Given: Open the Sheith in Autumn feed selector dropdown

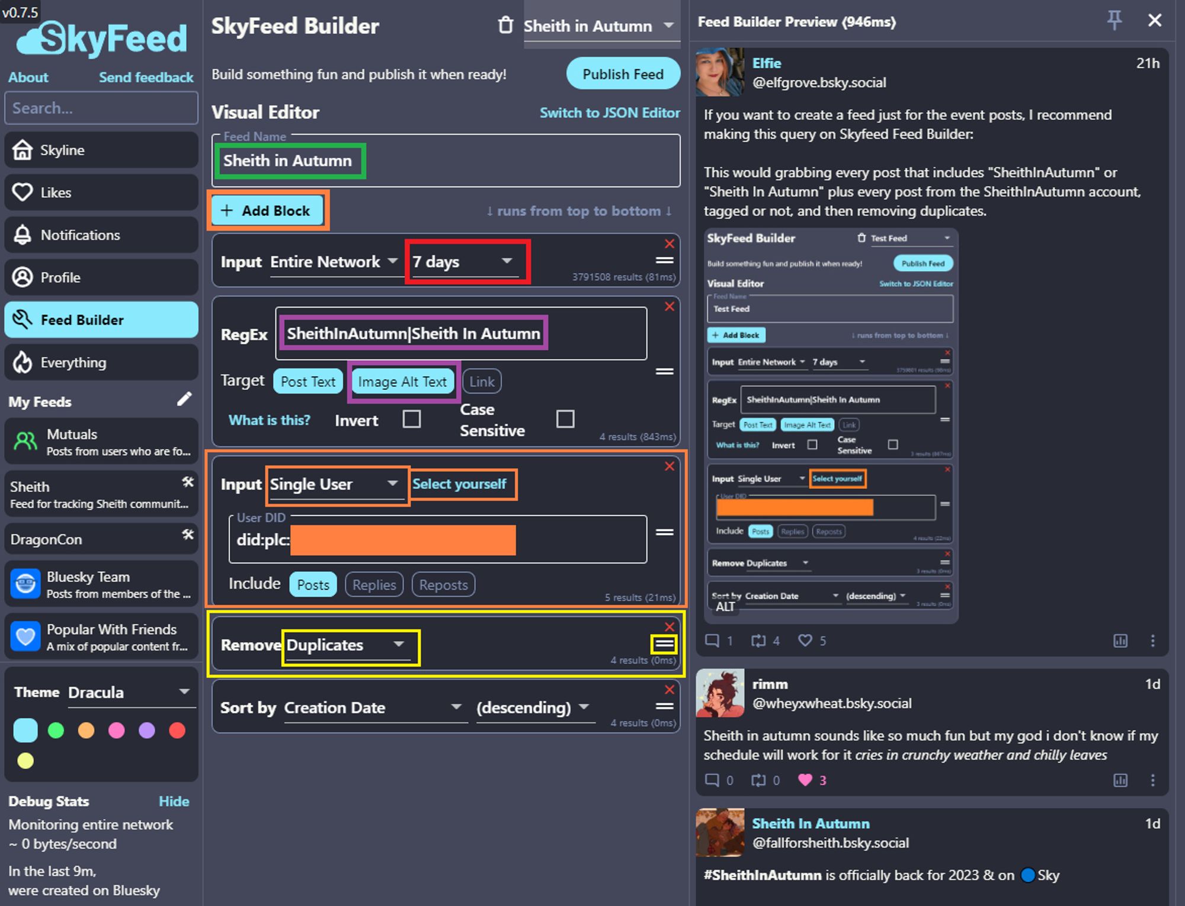Looking at the screenshot, I should pyautogui.click(x=601, y=25).
